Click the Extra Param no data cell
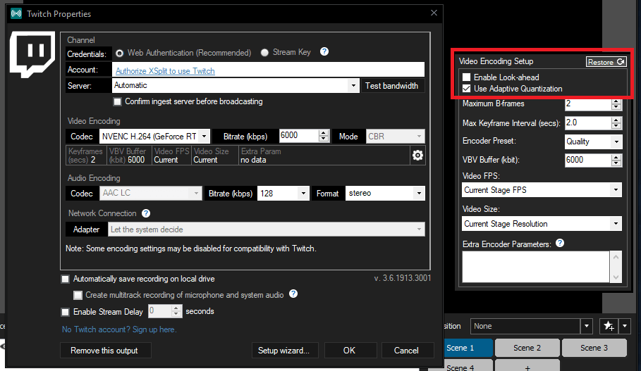The height and width of the screenshot is (371, 641). point(324,156)
